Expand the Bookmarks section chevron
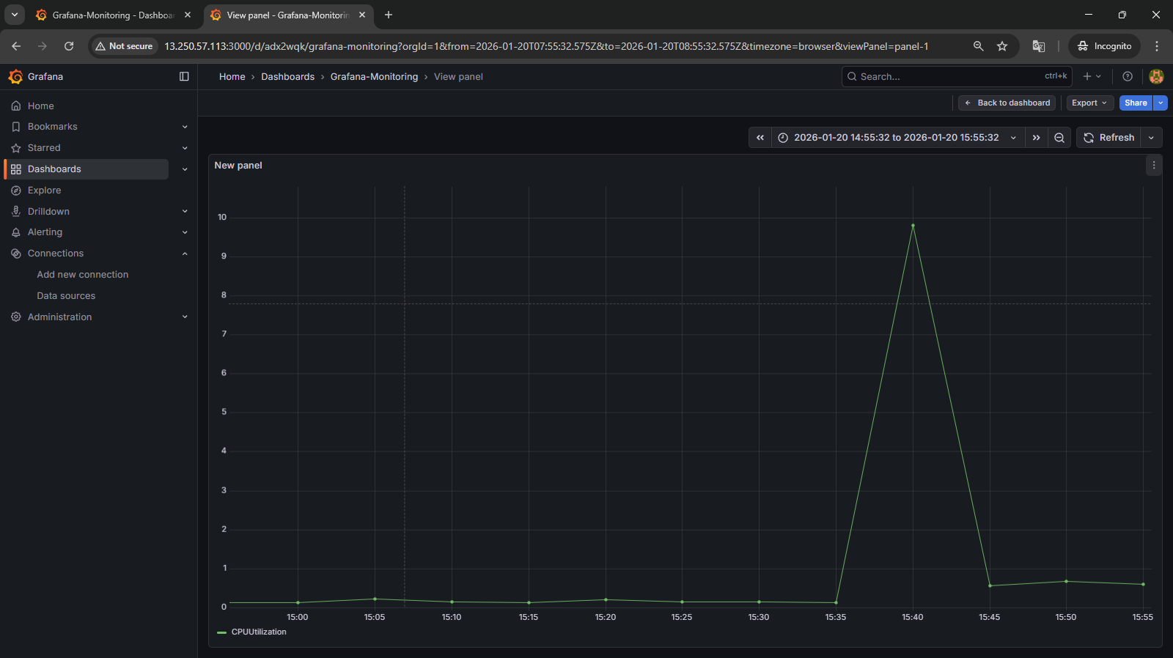 tap(185, 127)
